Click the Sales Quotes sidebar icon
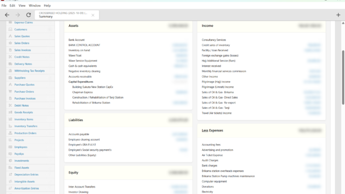The image size is (345, 194). click(x=10, y=36)
